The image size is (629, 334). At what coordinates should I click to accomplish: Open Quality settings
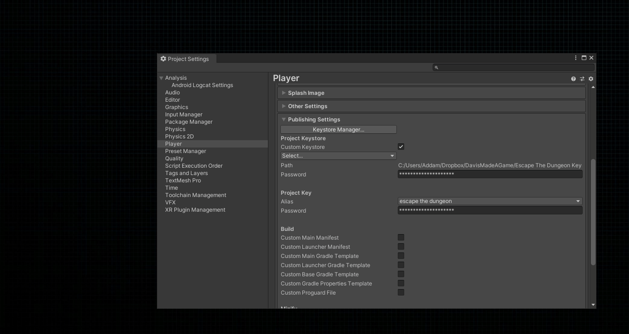(x=174, y=159)
